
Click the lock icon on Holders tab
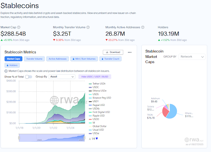7,65
